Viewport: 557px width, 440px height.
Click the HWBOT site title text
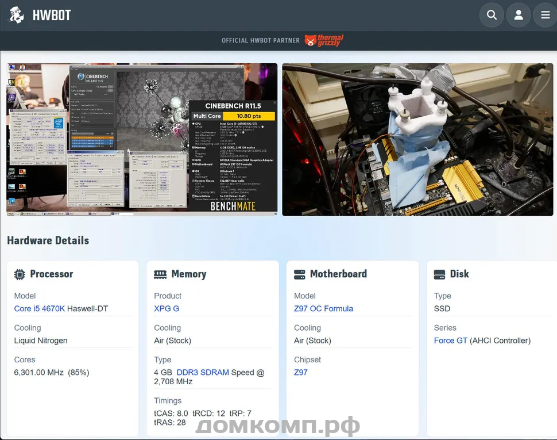click(52, 16)
